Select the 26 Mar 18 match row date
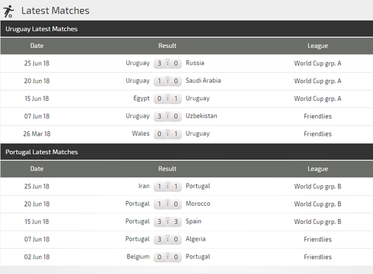 point(37,134)
